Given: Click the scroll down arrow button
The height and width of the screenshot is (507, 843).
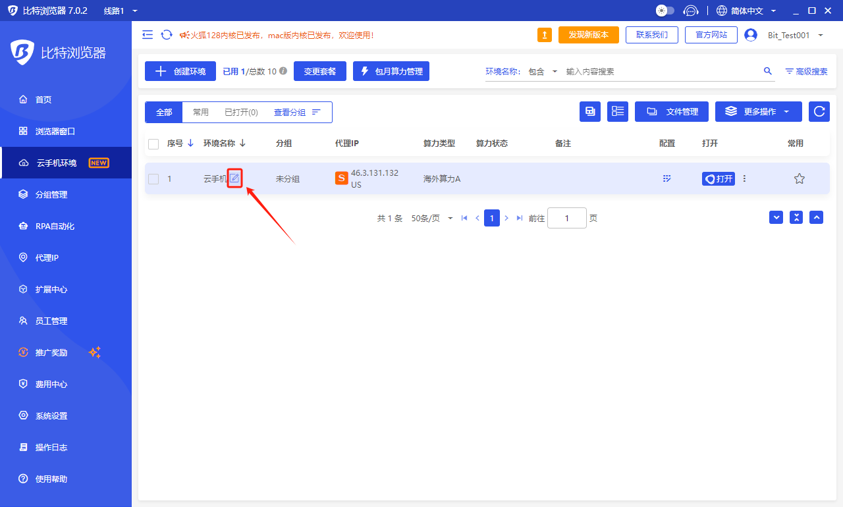Looking at the screenshot, I should click(x=776, y=217).
